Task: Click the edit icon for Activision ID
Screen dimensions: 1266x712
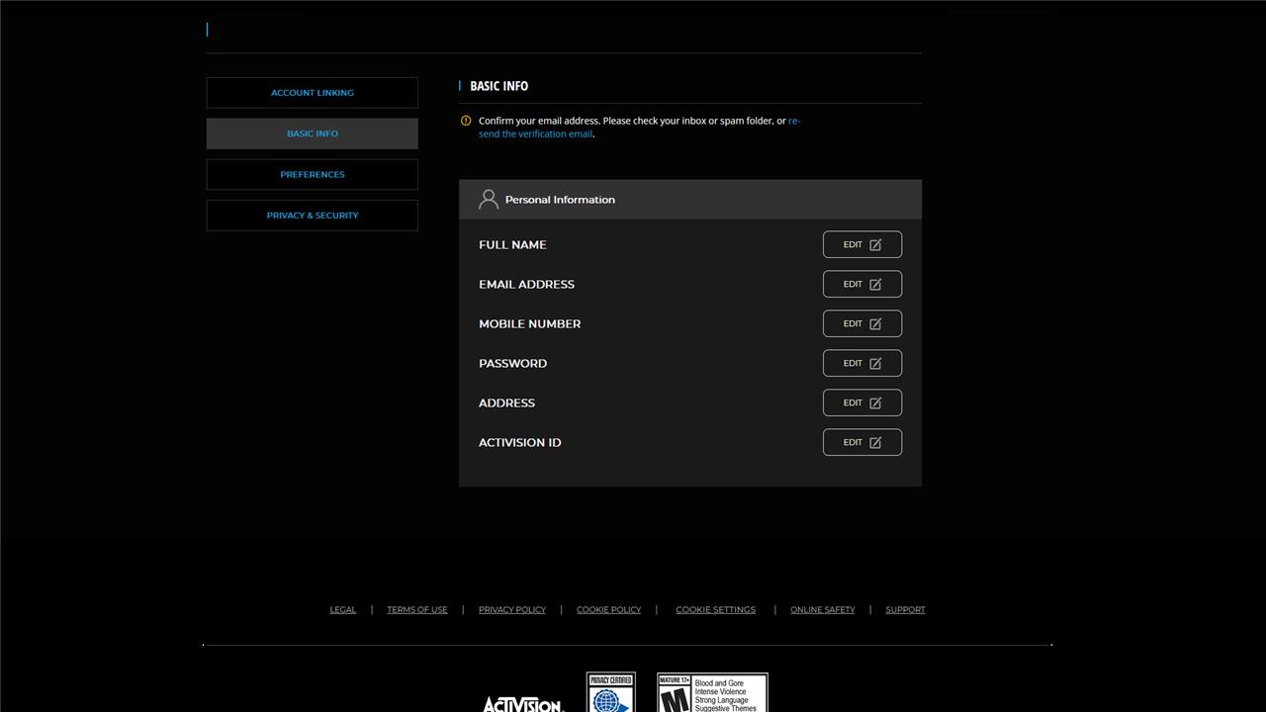Action: tap(875, 443)
